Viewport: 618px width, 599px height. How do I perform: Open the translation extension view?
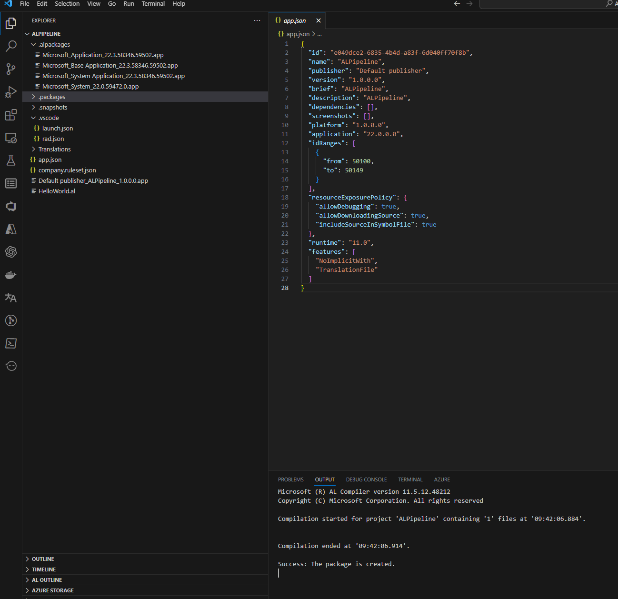(x=11, y=298)
